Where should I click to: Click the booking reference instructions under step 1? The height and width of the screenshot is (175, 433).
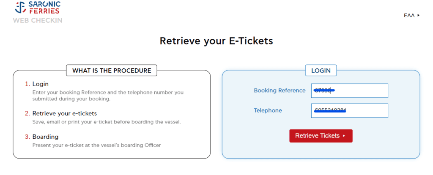click(108, 95)
